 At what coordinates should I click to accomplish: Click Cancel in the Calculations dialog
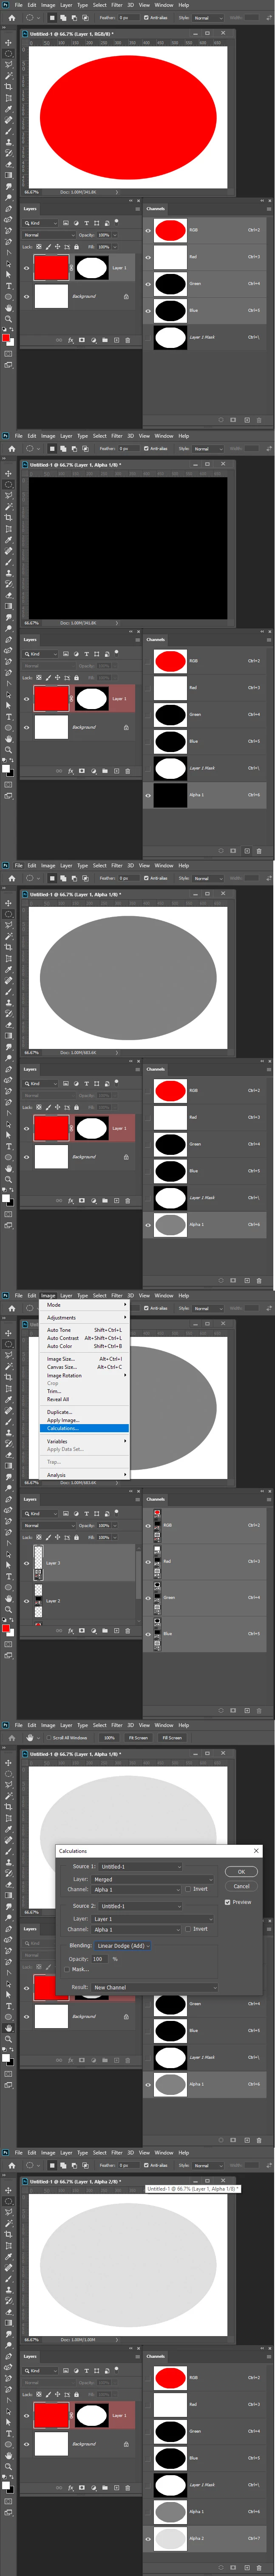[241, 1886]
